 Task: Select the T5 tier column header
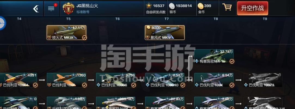point(68,19)
